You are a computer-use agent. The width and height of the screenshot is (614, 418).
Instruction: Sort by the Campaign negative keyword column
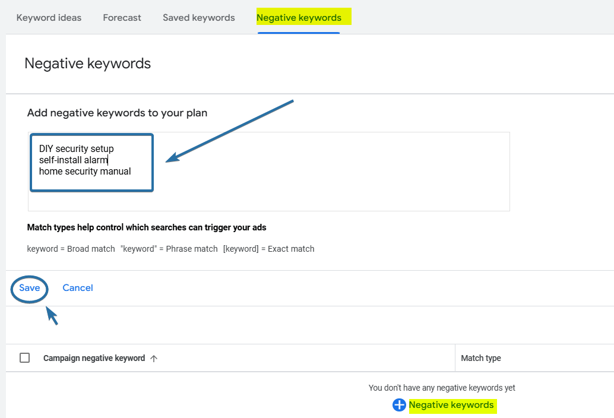click(x=94, y=358)
